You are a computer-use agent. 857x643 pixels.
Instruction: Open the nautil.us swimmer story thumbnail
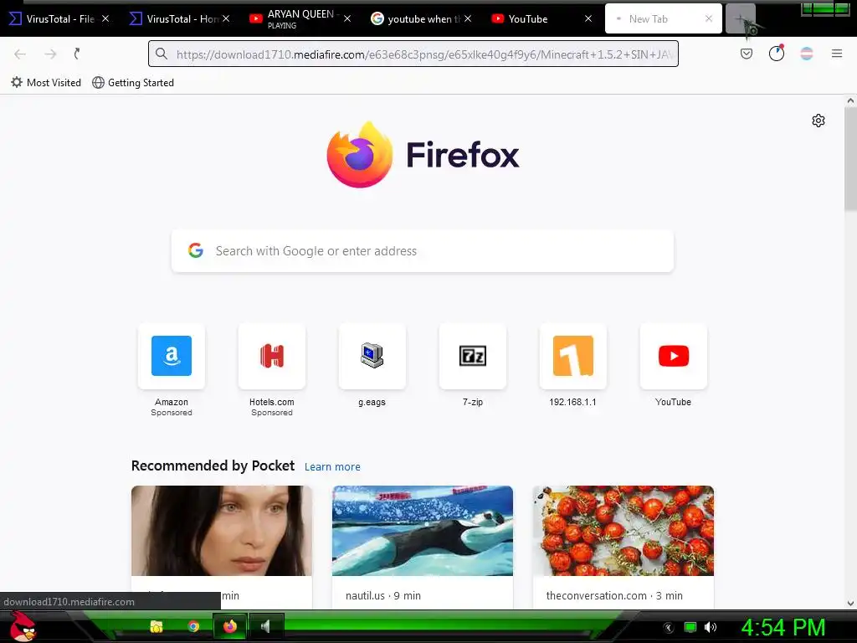pos(423,530)
